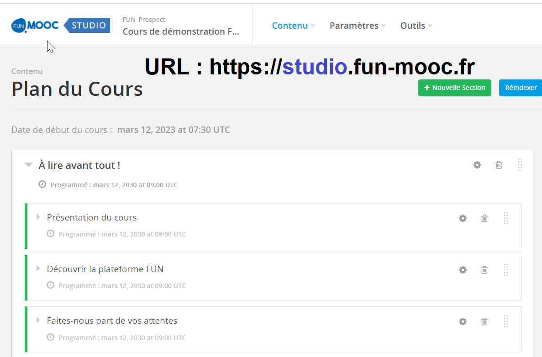Open settings gear for 'Découvrir la plateforme FUN'
The image size is (542, 357).
463,270
